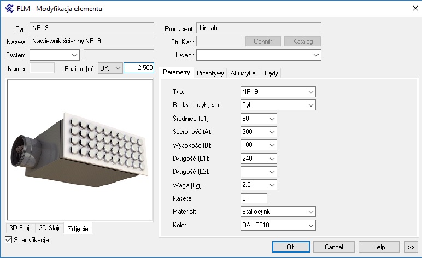The width and height of the screenshot is (422, 258).
Task: Select the 2D Slajd tab
Action: click(x=50, y=228)
